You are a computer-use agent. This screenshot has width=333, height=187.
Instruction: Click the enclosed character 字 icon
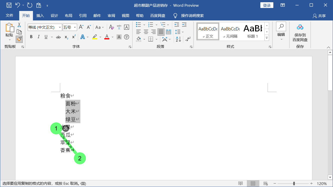(127, 37)
